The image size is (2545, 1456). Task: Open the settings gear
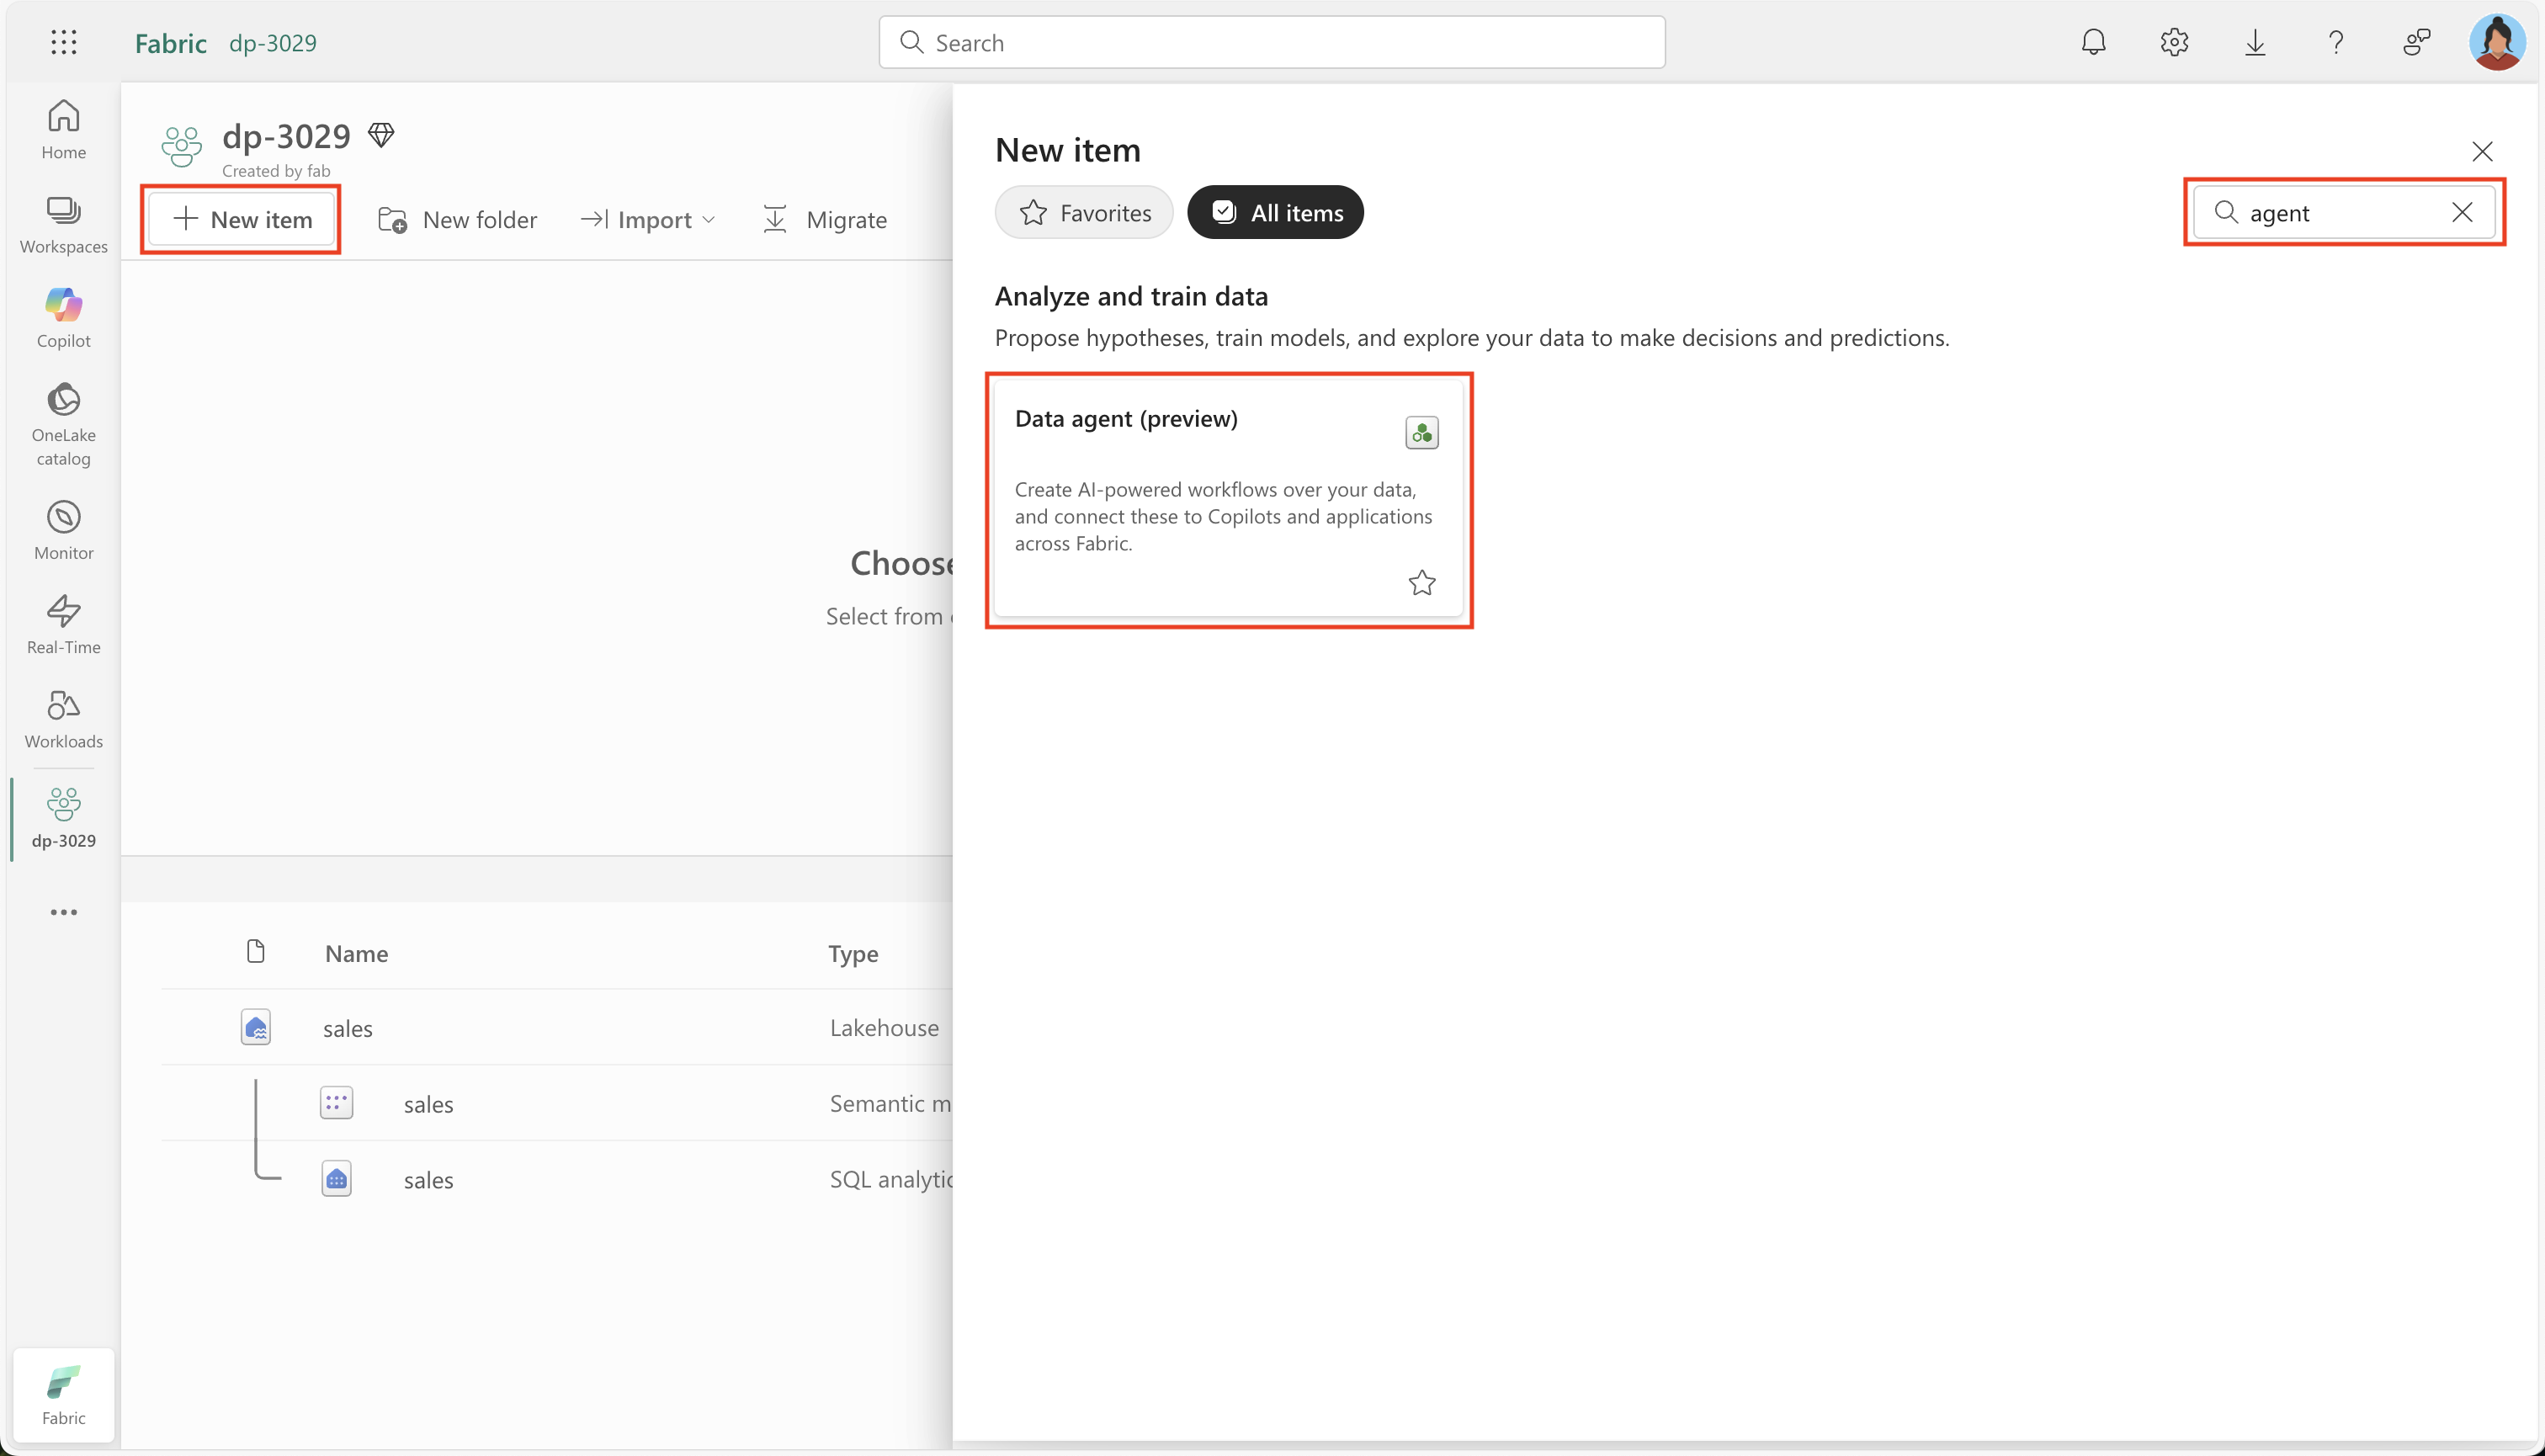tap(2174, 42)
